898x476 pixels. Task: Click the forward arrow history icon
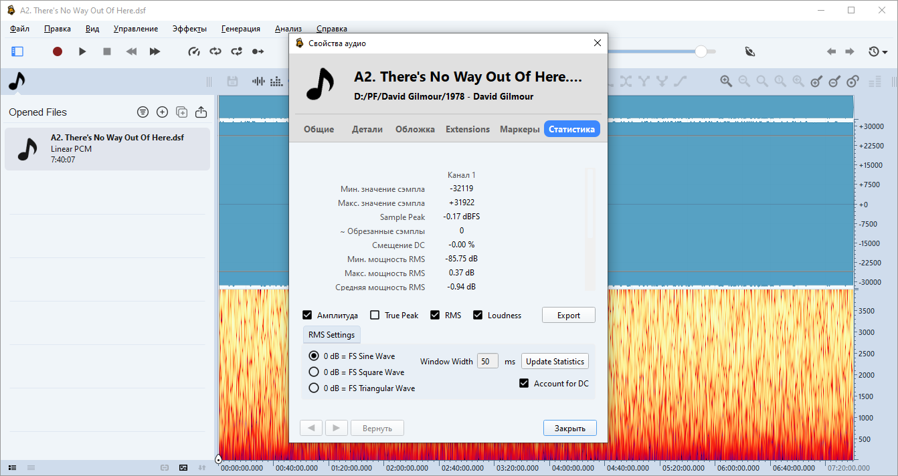pos(850,51)
